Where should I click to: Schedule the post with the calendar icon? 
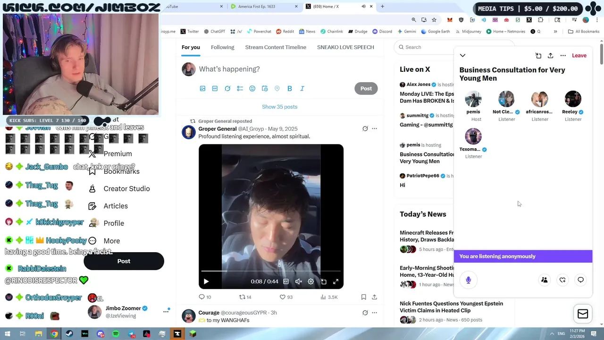click(265, 88)
